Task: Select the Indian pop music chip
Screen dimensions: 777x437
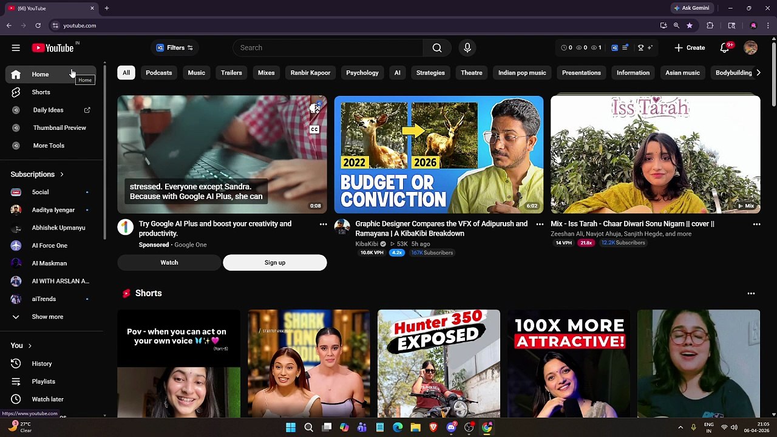Action: (522, 73)
